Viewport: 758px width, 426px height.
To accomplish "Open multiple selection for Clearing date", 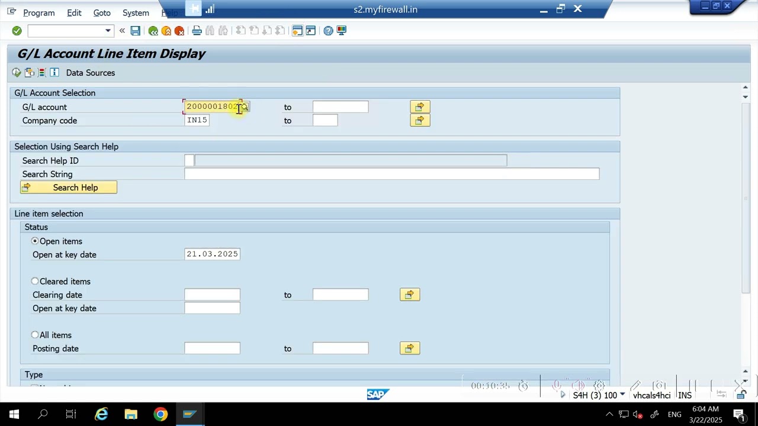I will point(410,295).
